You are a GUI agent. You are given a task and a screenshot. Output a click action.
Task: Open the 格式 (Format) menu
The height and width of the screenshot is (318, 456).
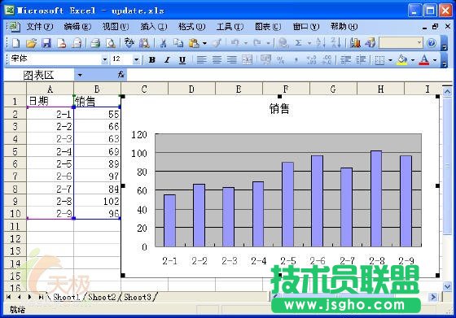[x=191, y=27]
